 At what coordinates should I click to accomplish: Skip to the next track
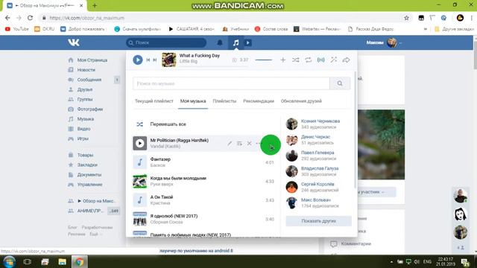[x=155, y=60]
